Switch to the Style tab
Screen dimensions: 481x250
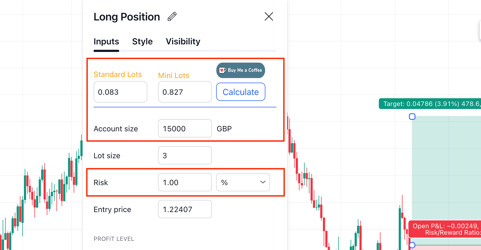pos(142,41)
